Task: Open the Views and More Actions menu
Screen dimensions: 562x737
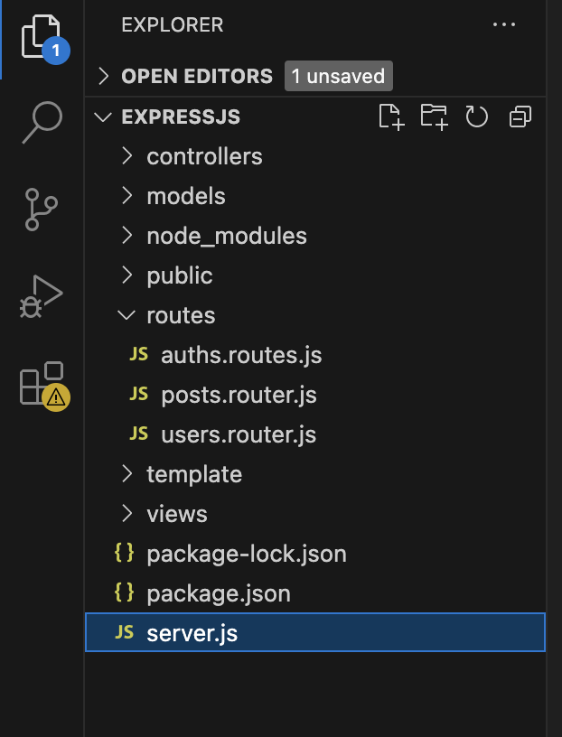Action: (x=503, y=24)
